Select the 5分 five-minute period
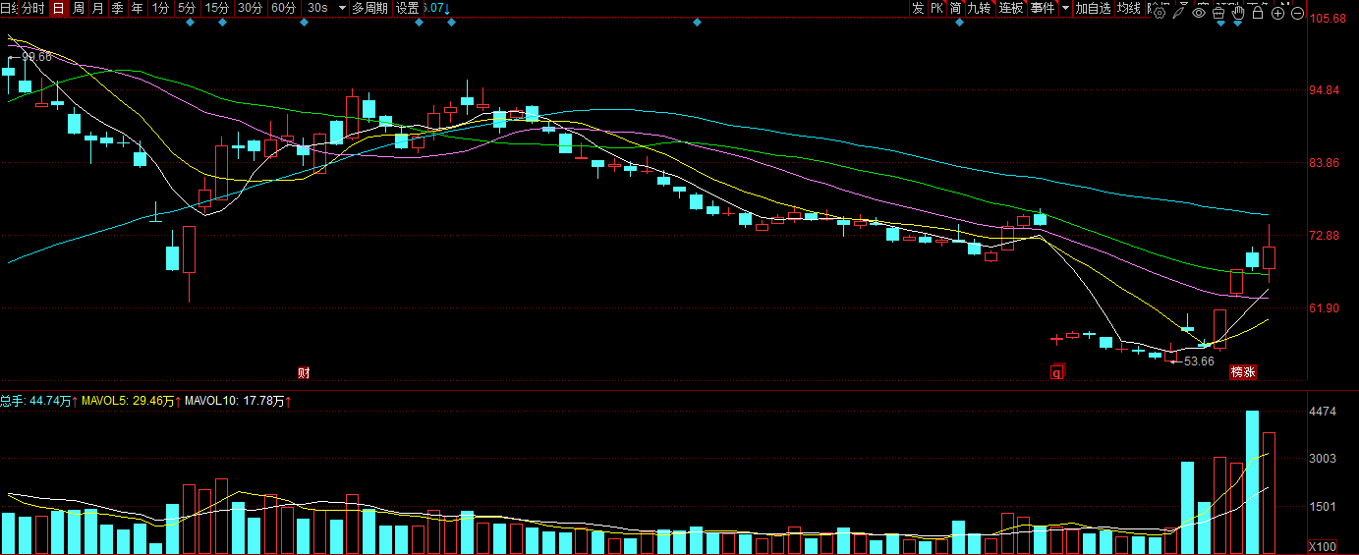Image resolution: width=1359 pixels, height=555 pixels. [187, 8]
